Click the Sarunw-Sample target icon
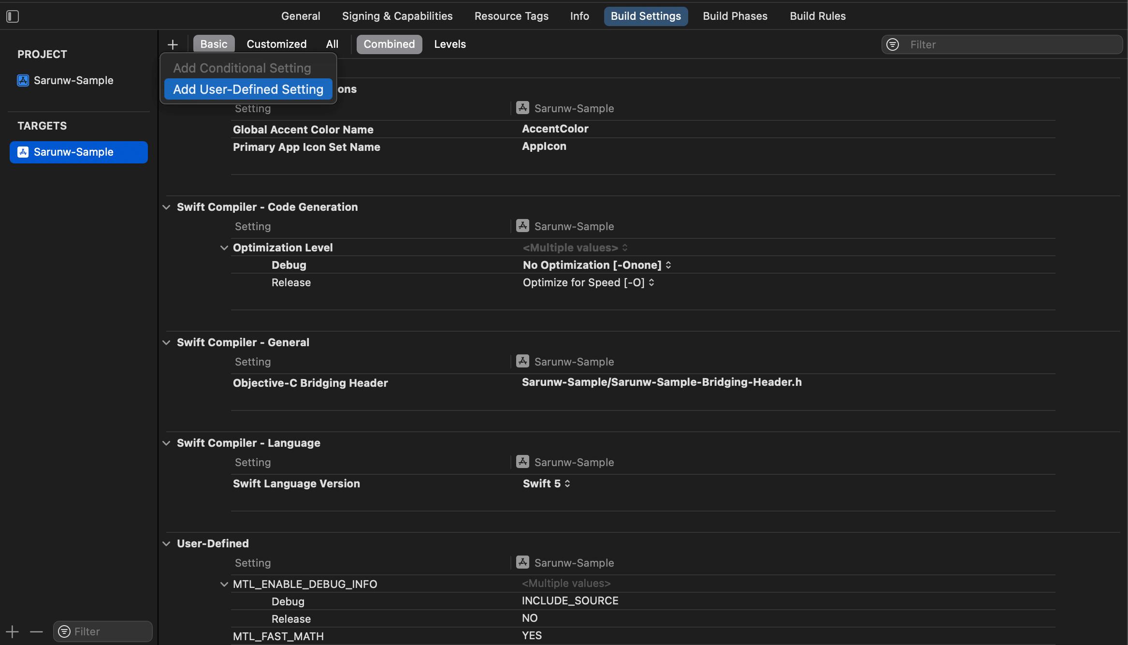Viewport: 1128px width, 645px height. [23, 152]
